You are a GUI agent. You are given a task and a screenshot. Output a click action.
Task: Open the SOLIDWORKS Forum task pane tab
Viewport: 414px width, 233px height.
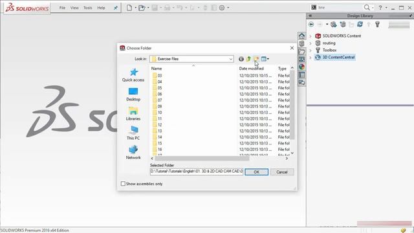[x=302, y=83]
